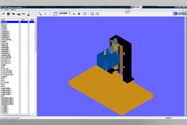Select the 主轴电机螺栓1 list row

point(18,88)
